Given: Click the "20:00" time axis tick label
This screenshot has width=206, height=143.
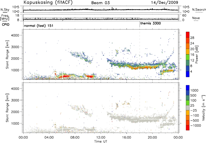Looking at the screenshot, I should [x=152, y=138].
